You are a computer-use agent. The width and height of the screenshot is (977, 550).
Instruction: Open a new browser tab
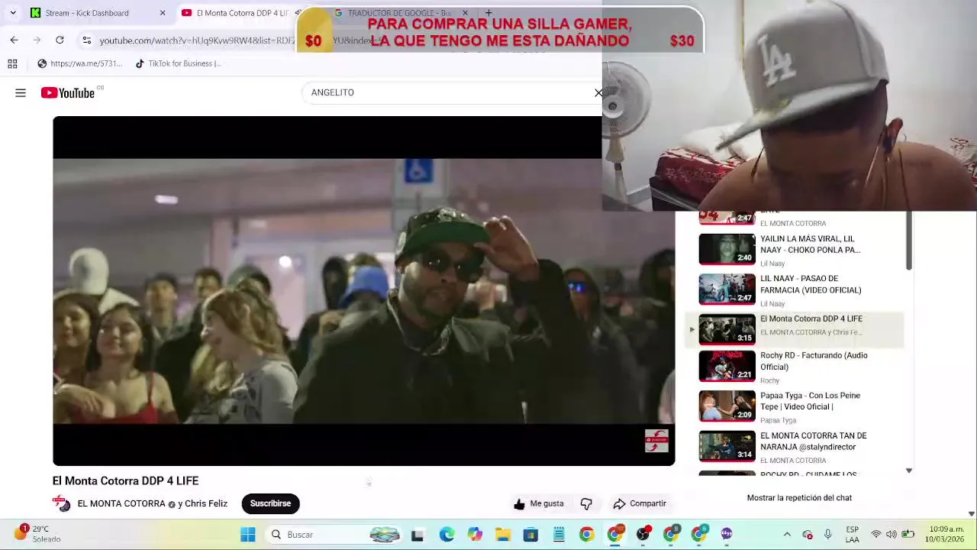coord(488,13)
